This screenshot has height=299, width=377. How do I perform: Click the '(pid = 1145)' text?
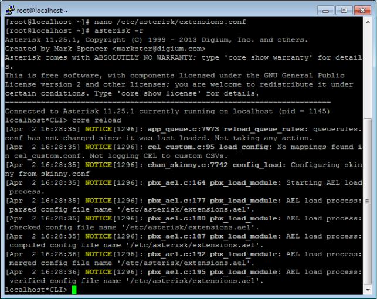(x=304, y=111)
